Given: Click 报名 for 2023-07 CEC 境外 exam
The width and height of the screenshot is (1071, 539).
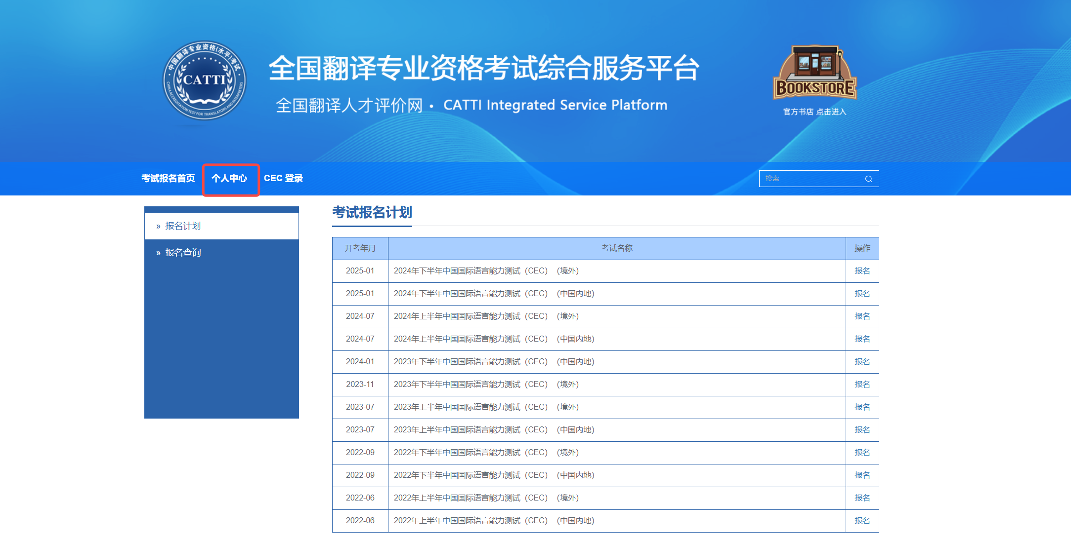Looking at the screenshot, I should click(862, 407).
